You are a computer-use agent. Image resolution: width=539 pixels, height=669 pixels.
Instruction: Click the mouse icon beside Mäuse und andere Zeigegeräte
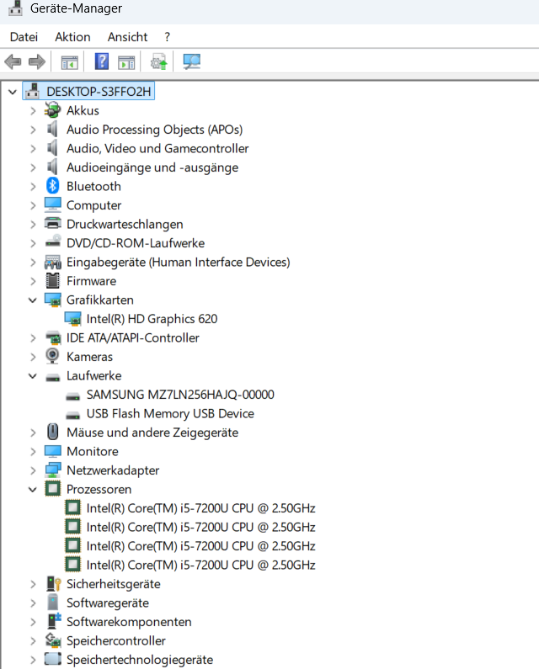(x=52, y=432)
